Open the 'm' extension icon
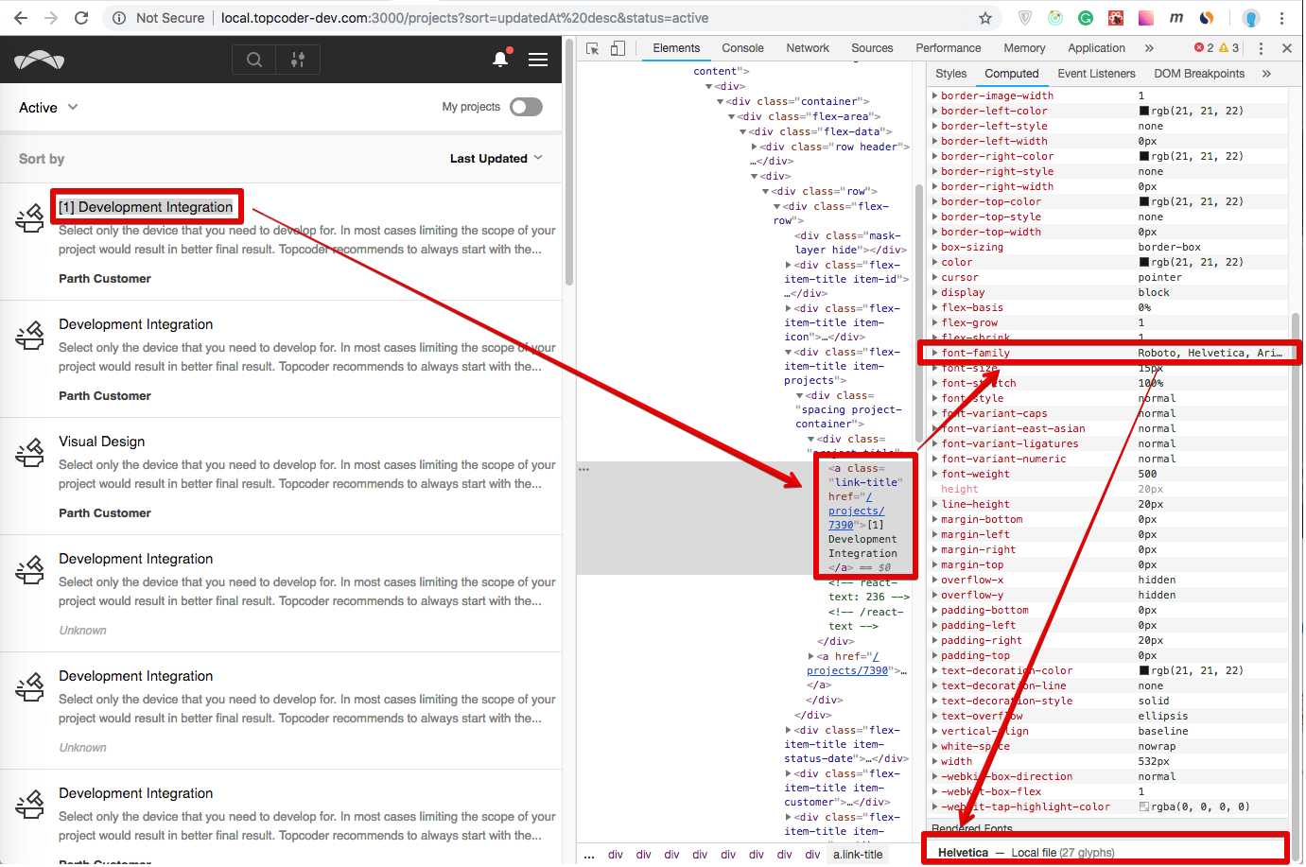1306x867 pixels. pos(1176,18)
